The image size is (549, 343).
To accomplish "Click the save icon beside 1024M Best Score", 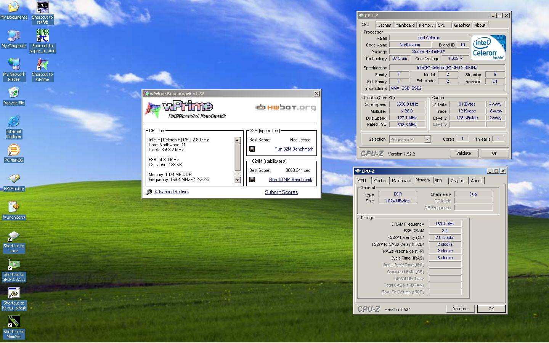I will (x=252, y=180).
